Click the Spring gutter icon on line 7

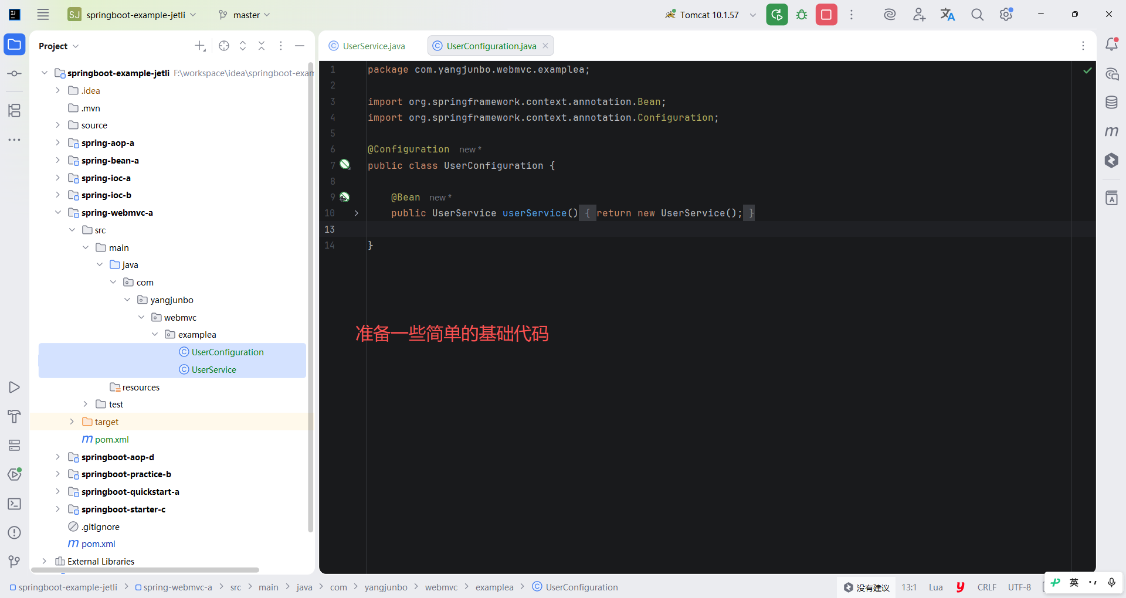pos(345,165)
